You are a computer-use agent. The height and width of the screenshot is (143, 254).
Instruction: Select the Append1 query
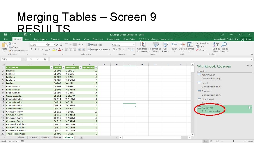click(x=224, y=109)
